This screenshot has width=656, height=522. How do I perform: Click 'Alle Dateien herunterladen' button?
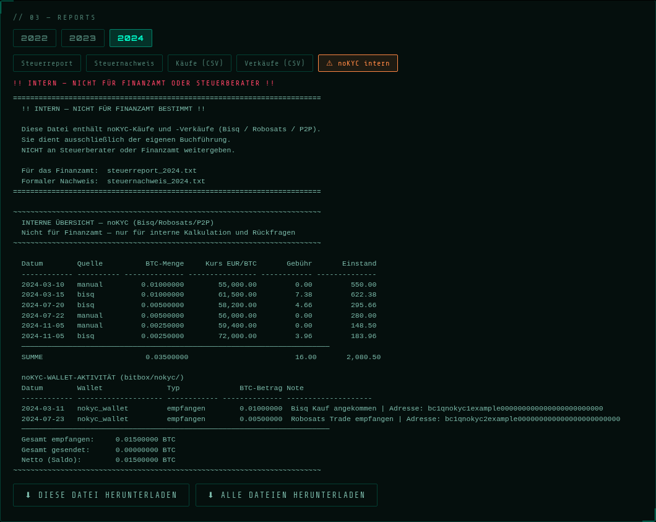click(x=286, y=495)
